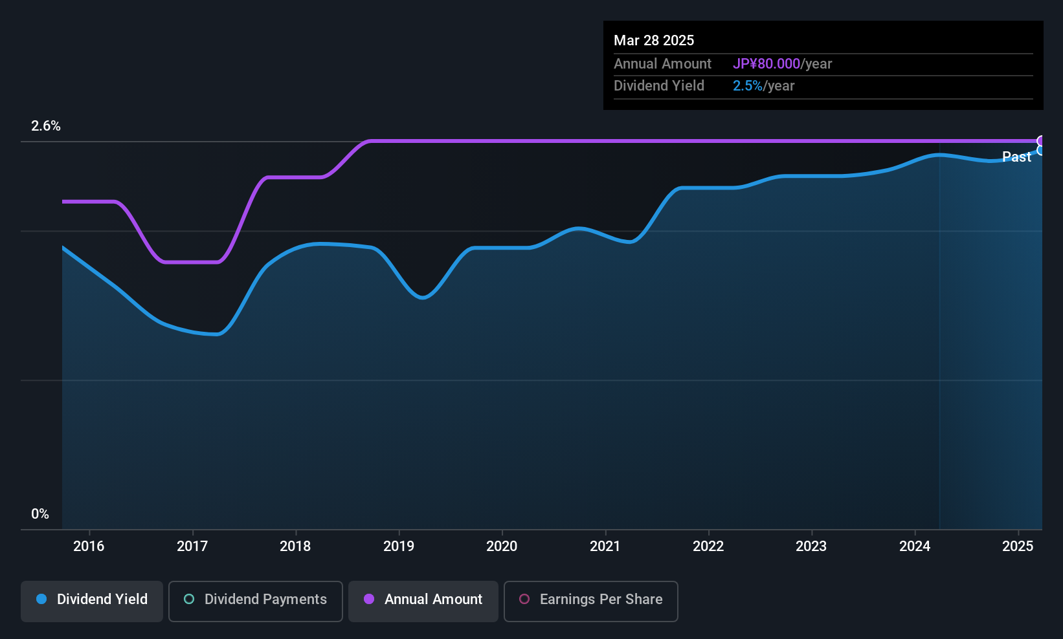Click the purple Annual Amount legend dot
The height and width of the screenshot is (639, 1063).
(x=369, y=599)
